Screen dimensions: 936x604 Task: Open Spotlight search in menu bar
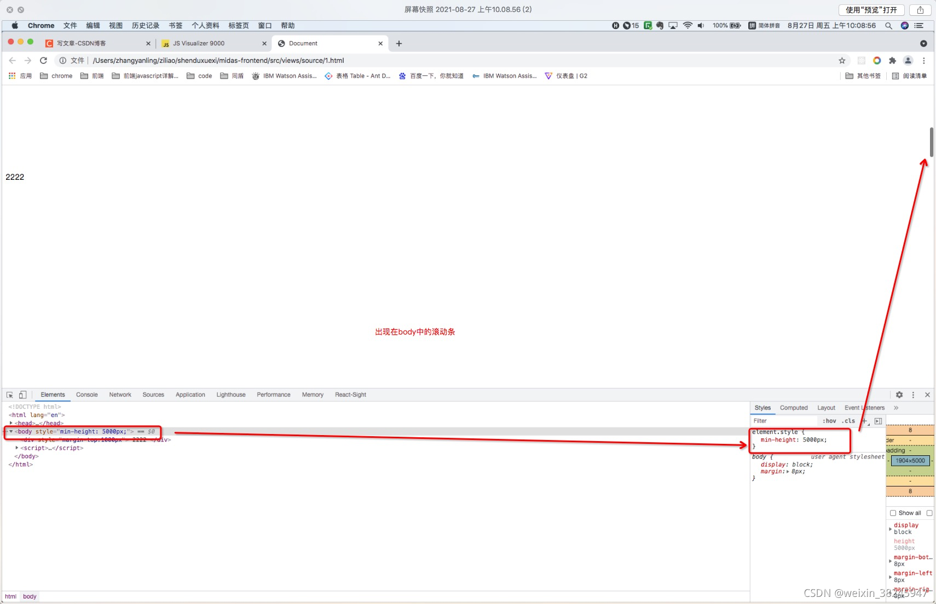click(x=888, y=26)
